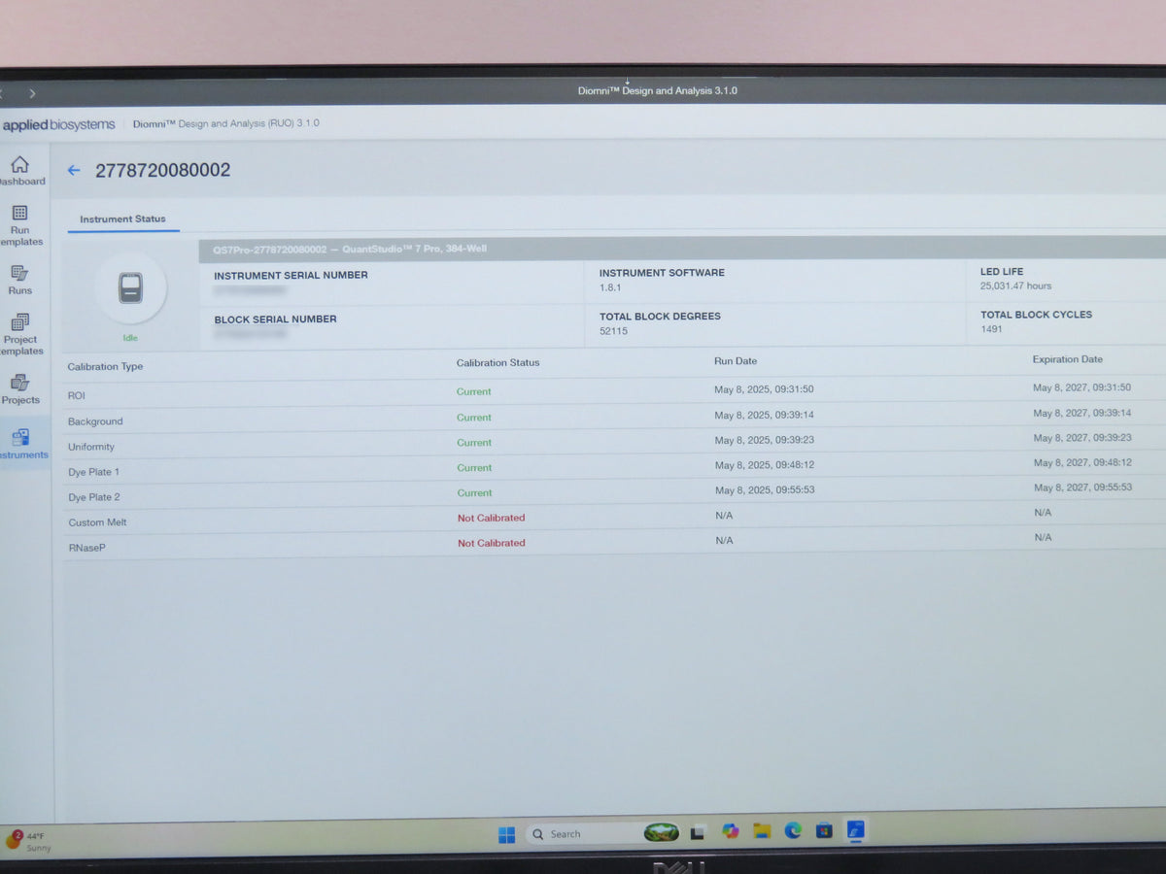Launch Copilot from the taskbar

(x=730, y=831)
